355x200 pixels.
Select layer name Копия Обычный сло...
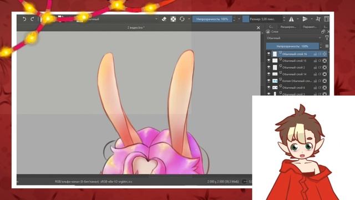pos(297,81)
